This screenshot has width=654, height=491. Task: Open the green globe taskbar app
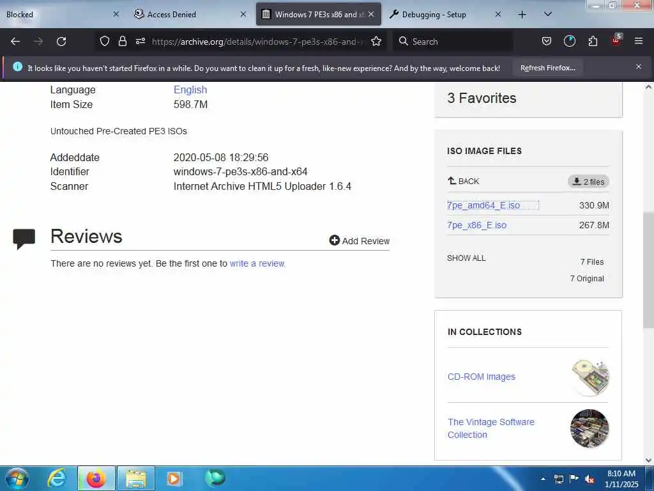[215, 478]
